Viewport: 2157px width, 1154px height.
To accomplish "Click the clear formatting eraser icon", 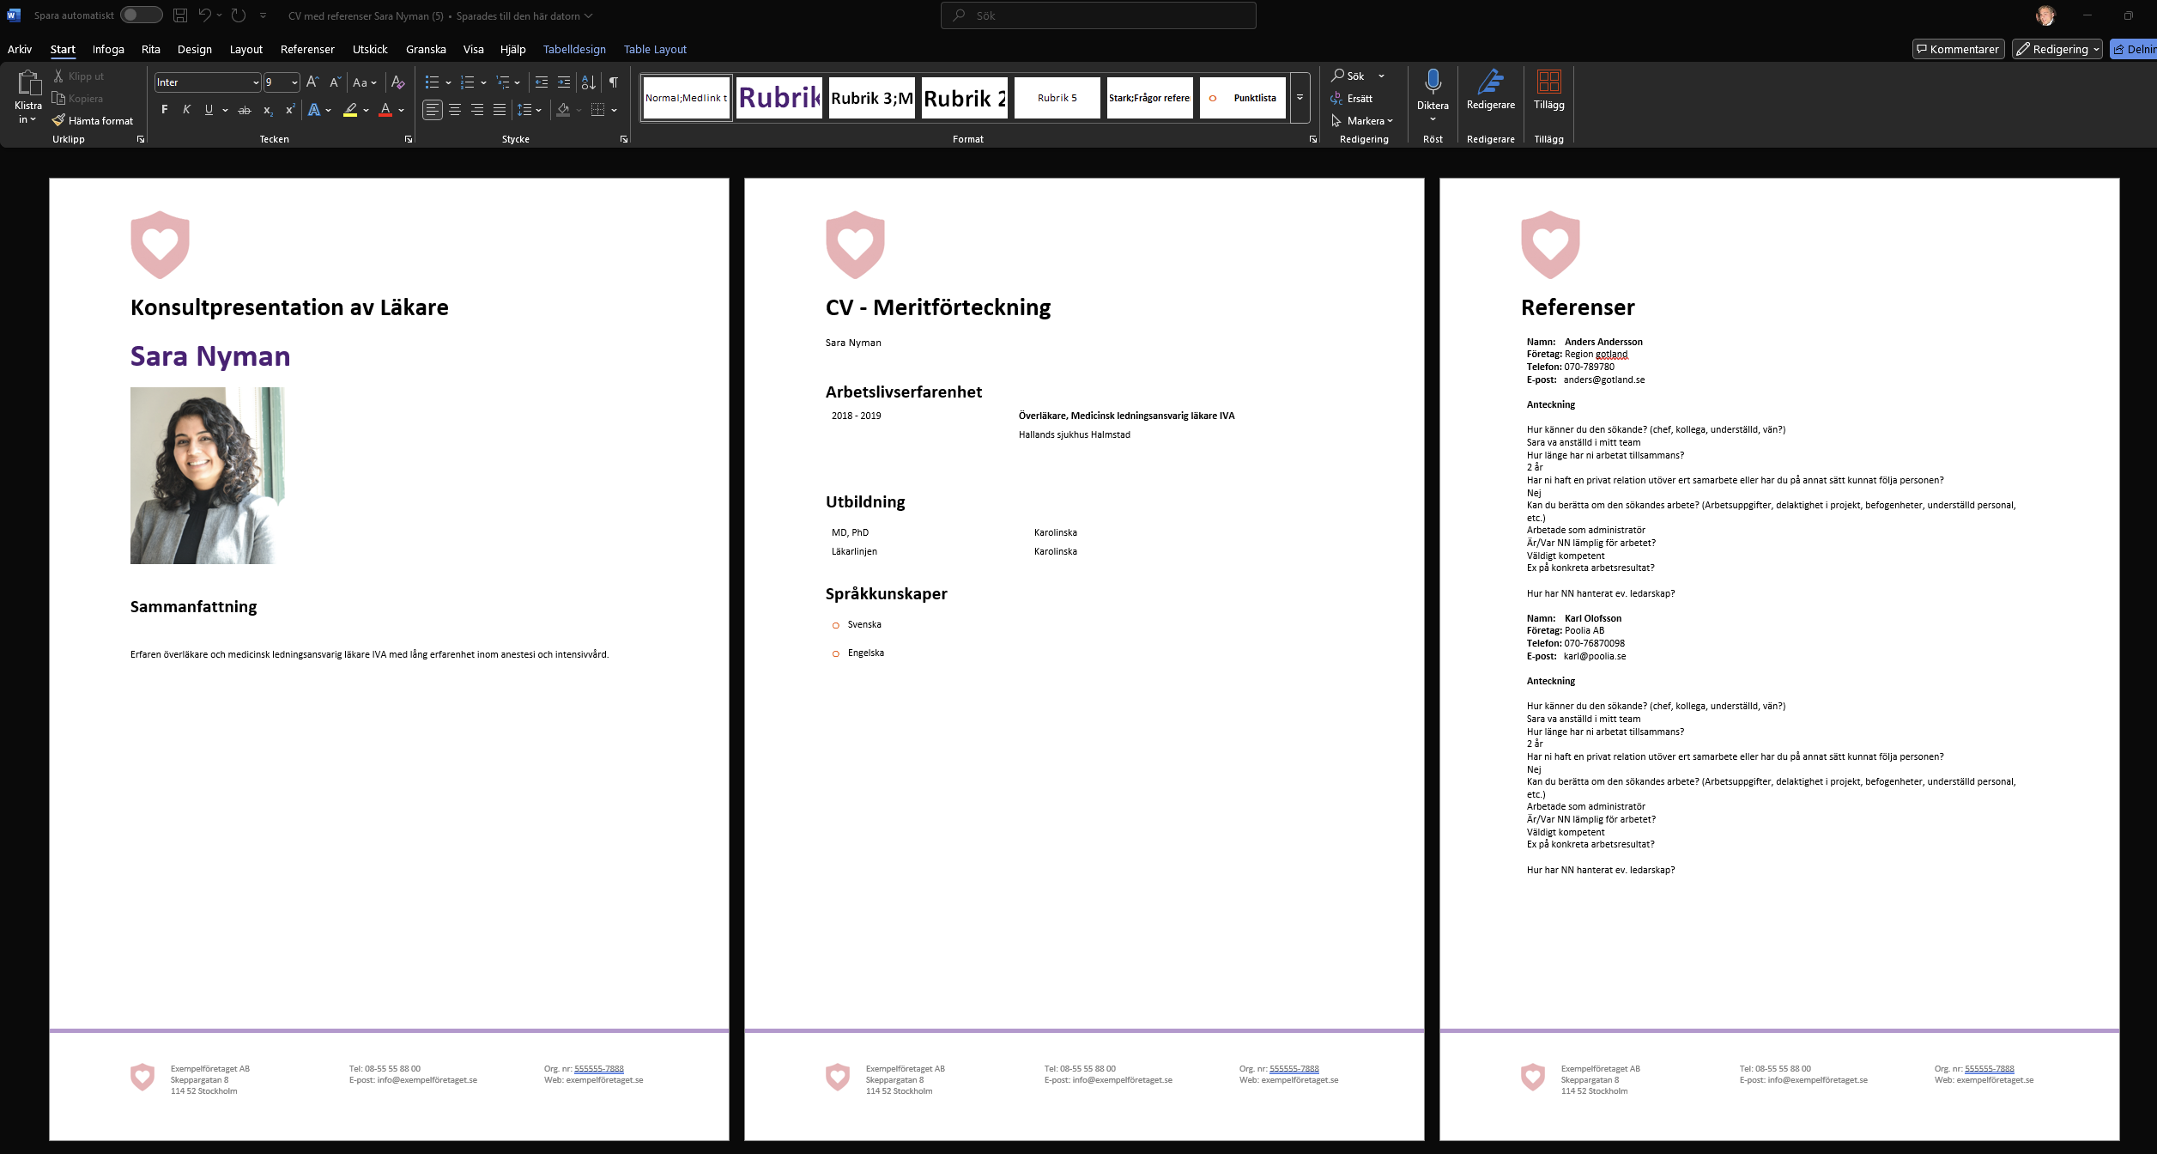I will pyautogui.click(x=397, y=82).
